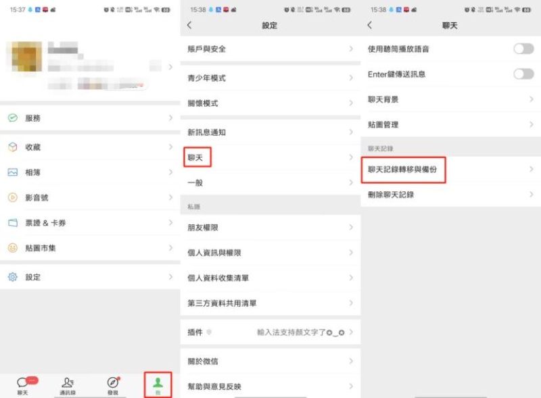Go back from the 設定 screen
The width and height of the screenshot is (541, 398).
click(189, 25)
